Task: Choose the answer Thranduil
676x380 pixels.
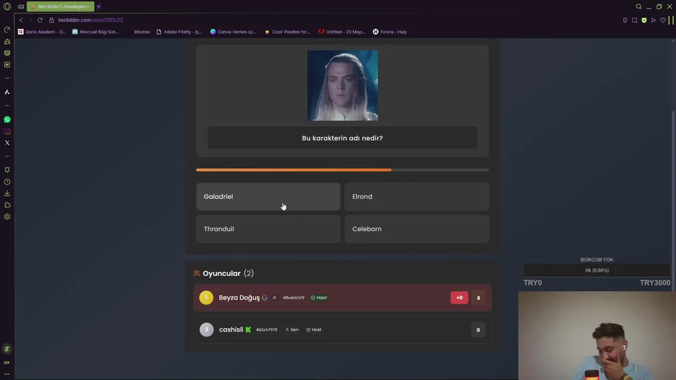Action: point(268,229)
